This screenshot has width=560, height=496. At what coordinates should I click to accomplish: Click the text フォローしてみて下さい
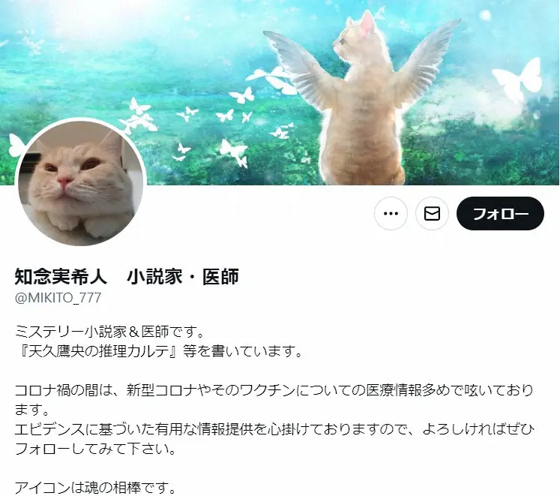point(95,448)
